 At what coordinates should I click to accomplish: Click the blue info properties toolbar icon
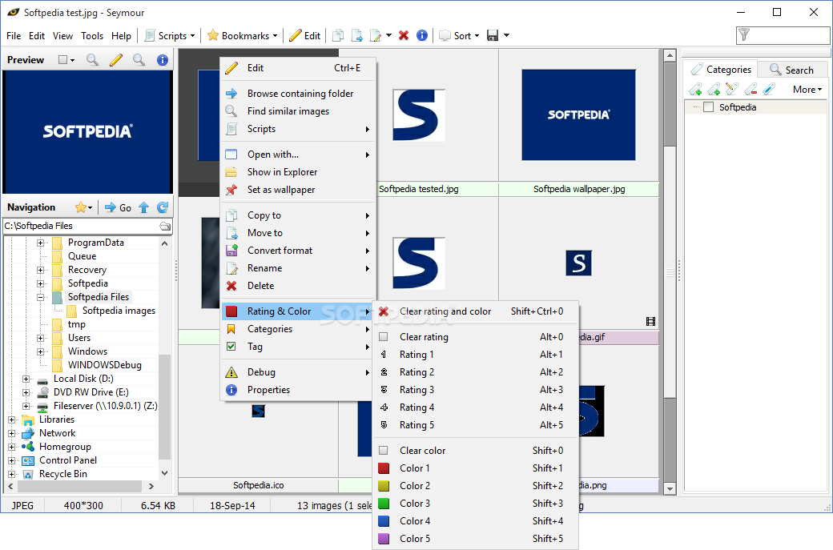click(422, 35)
